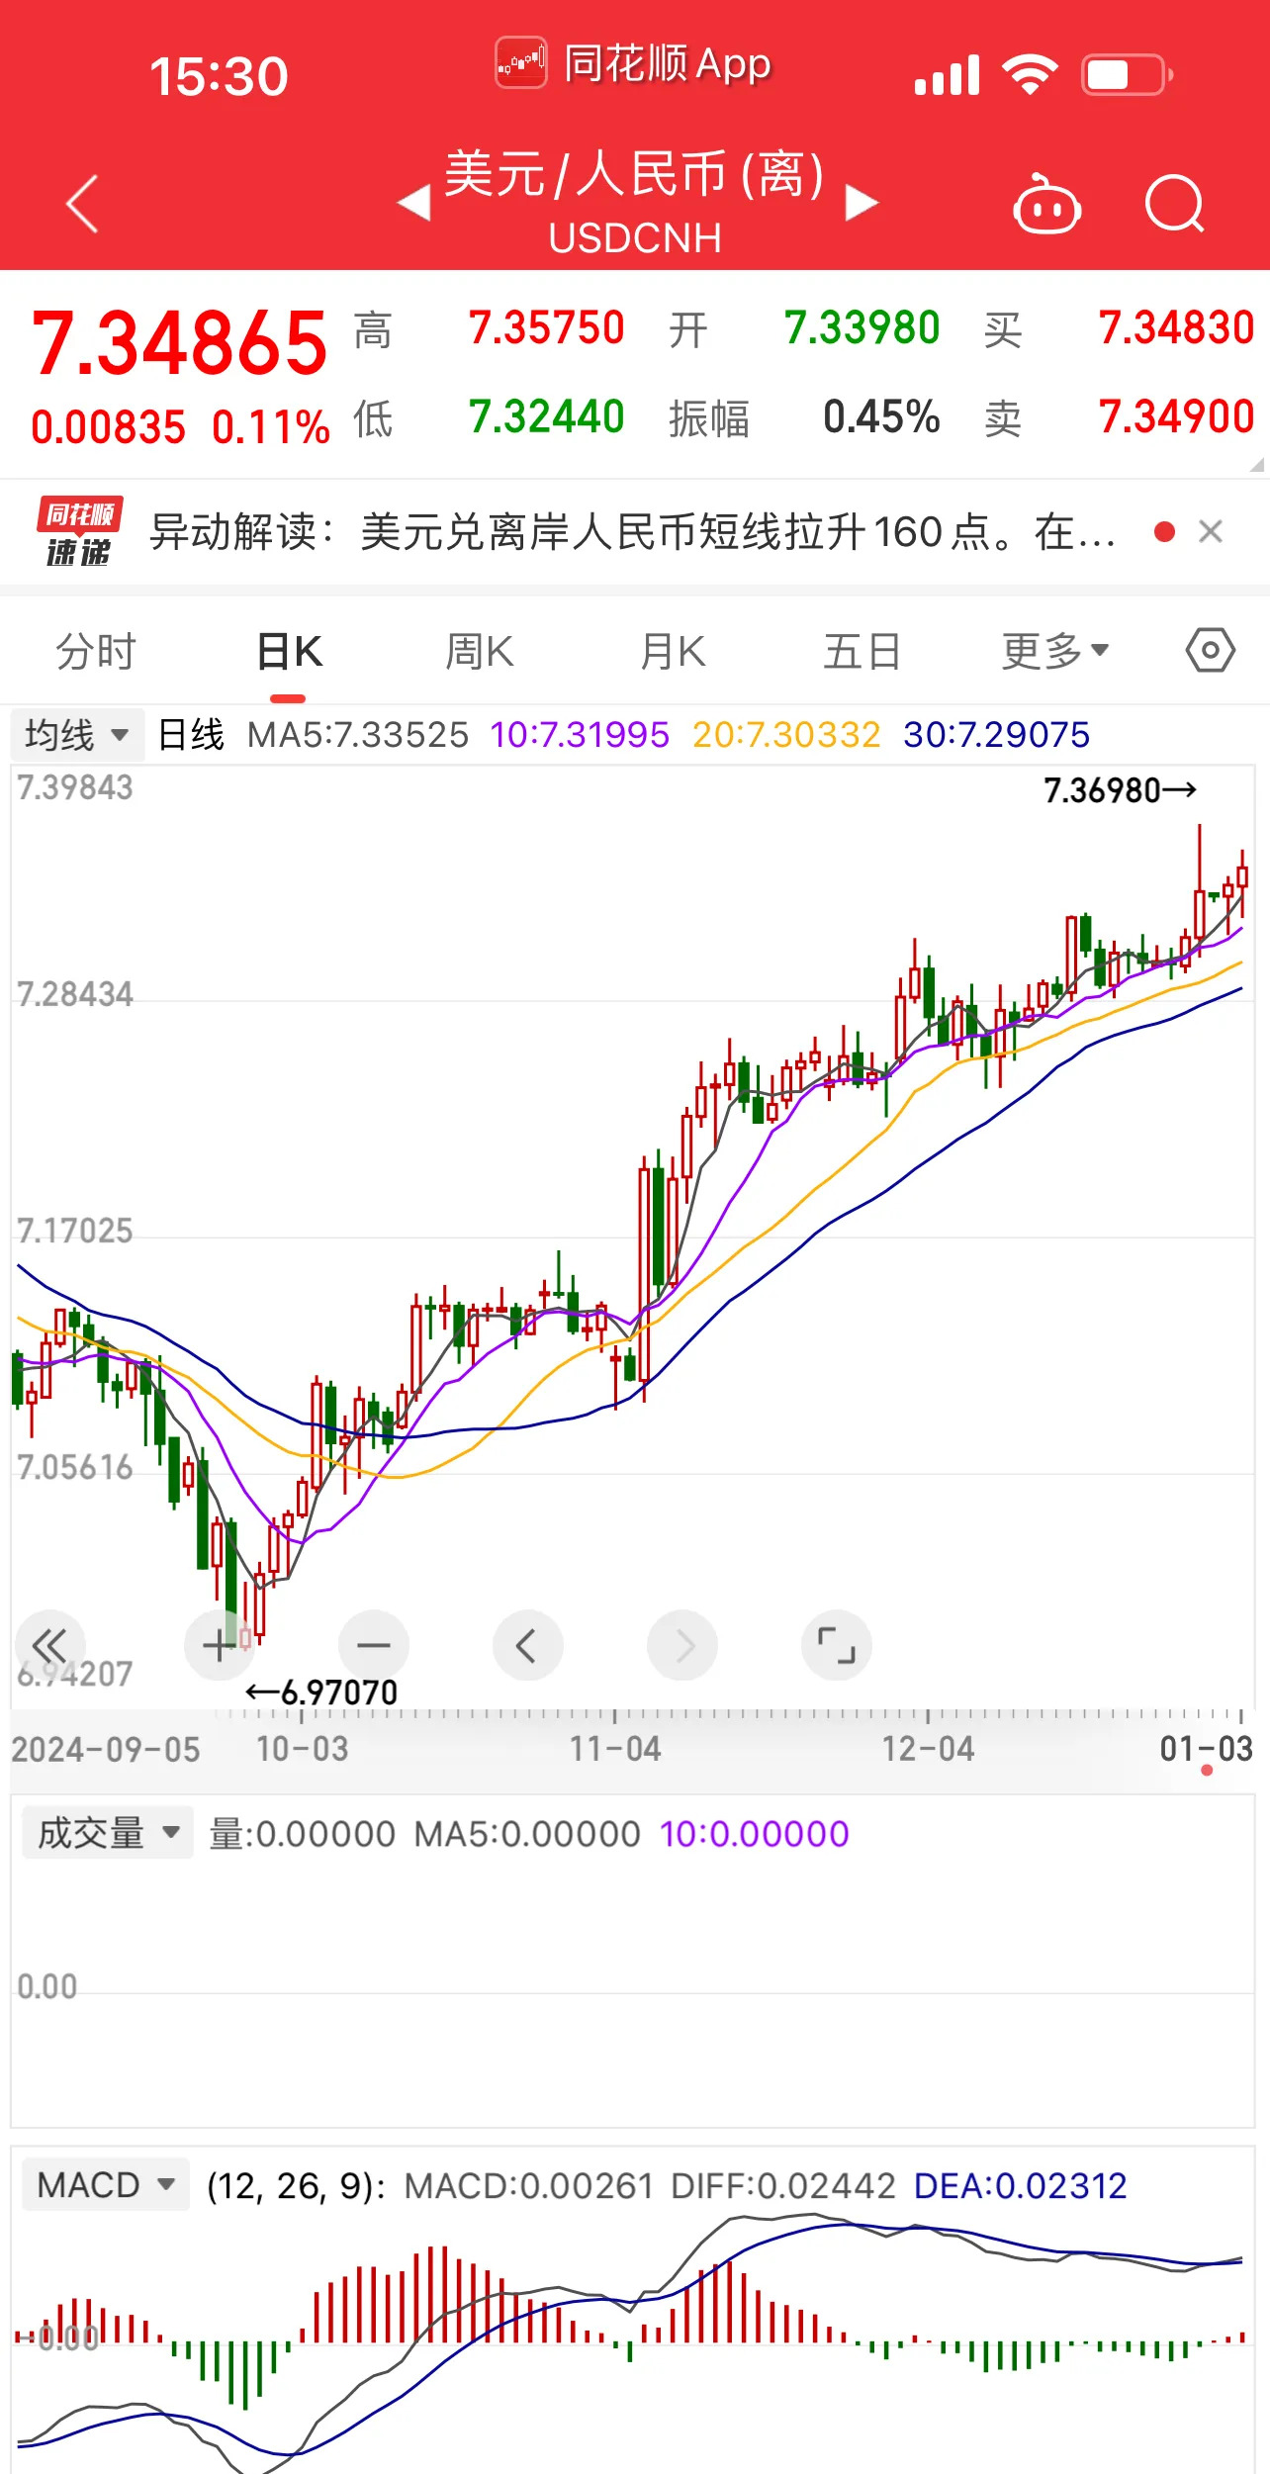Move chart left with chevron button

(x=528, y=1646)
